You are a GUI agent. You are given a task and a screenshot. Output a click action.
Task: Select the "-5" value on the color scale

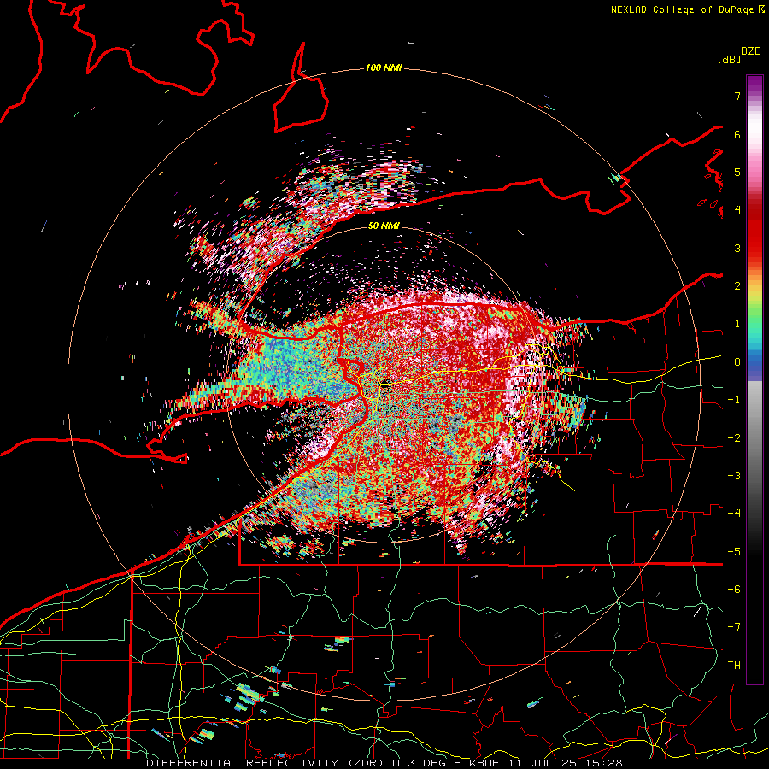734,551
